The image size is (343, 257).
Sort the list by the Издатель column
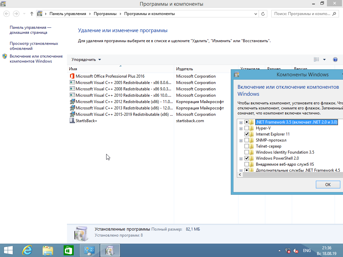pos(185,69)
